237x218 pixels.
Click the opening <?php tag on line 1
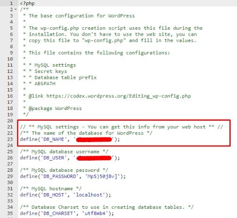(x=27, y=3)
